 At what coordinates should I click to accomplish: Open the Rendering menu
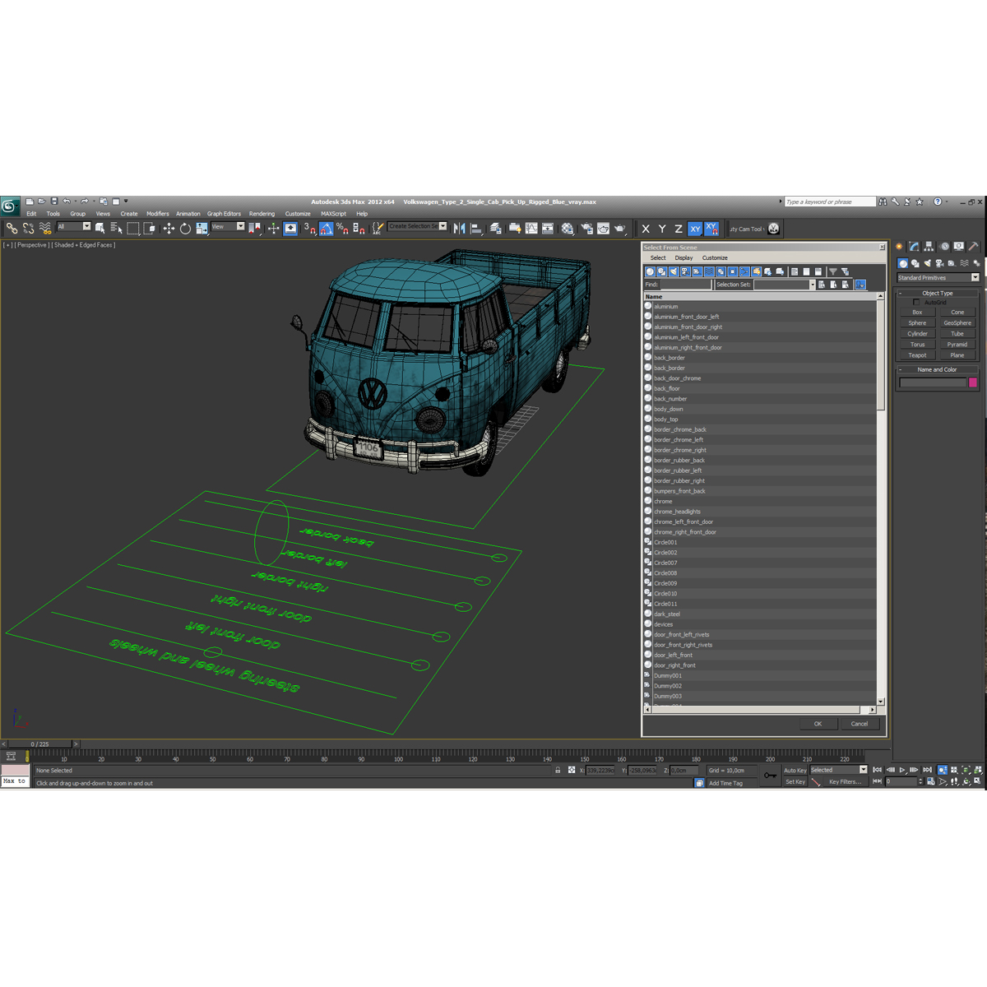point(262,214)
